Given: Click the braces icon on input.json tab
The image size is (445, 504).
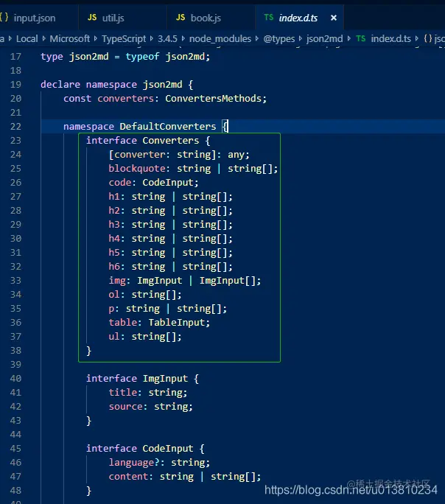Looking at the screenshot, I should (4, 18).
